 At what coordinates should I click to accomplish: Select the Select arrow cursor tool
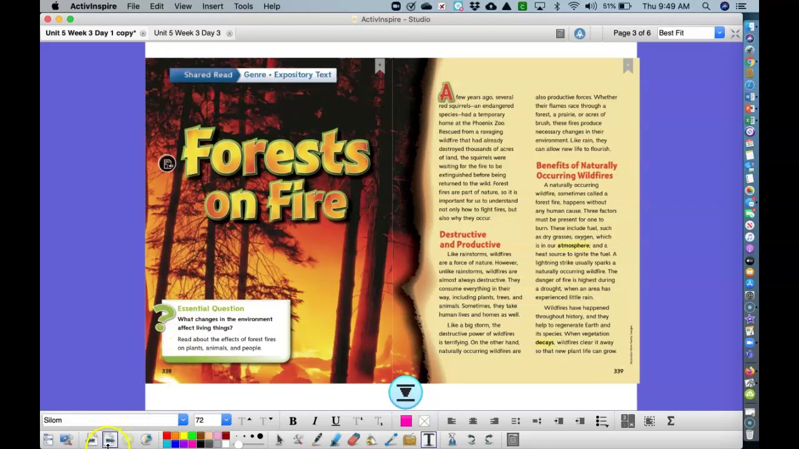coord(279,440)
